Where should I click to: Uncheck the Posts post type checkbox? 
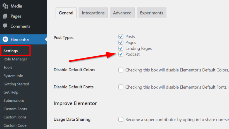click(x=121, y=36)
